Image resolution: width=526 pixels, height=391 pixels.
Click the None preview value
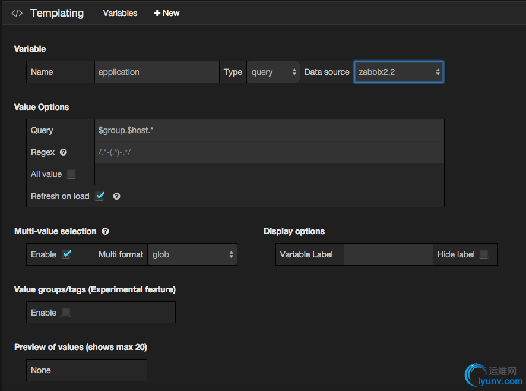[x=41, y=370]
